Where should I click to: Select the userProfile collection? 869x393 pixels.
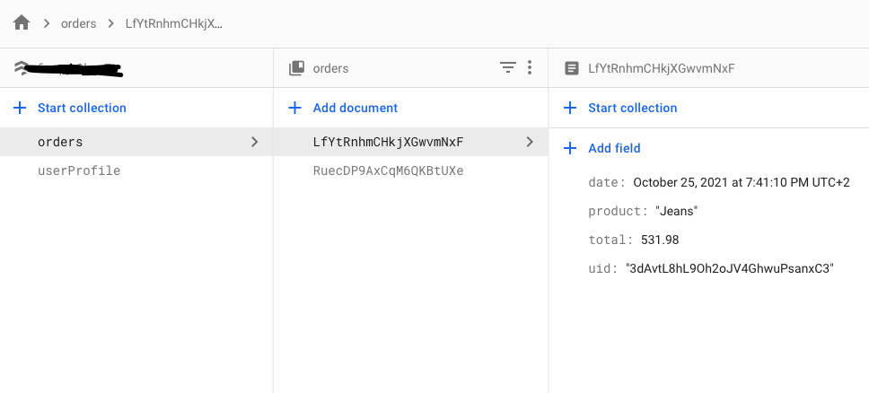(79, 170)
